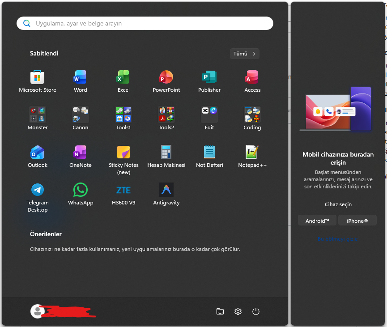Launch Word from pinned apps
Image resolution: width=387 pixels, height=327 pixels.
(x=81, y=81)
